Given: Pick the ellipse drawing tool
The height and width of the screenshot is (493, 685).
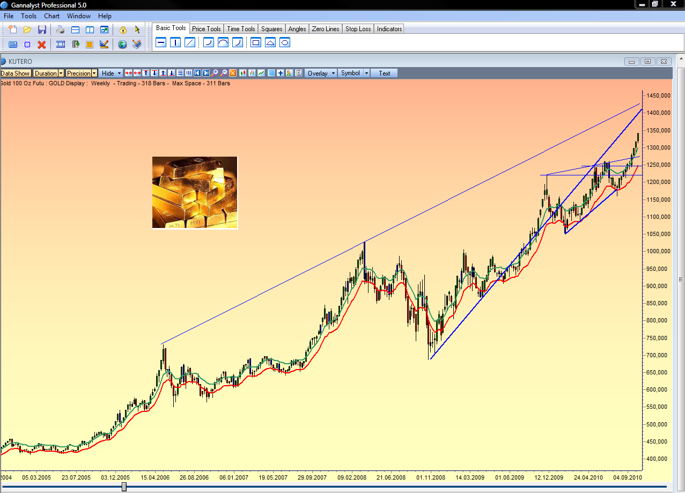Looking at the screenshot, I should tap(285, 42).
